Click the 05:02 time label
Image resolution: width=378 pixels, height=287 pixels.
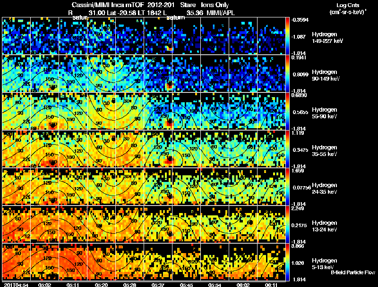point(45,285)
